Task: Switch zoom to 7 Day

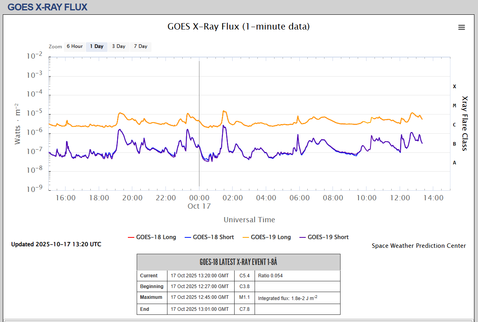Action: click(140, 46)
